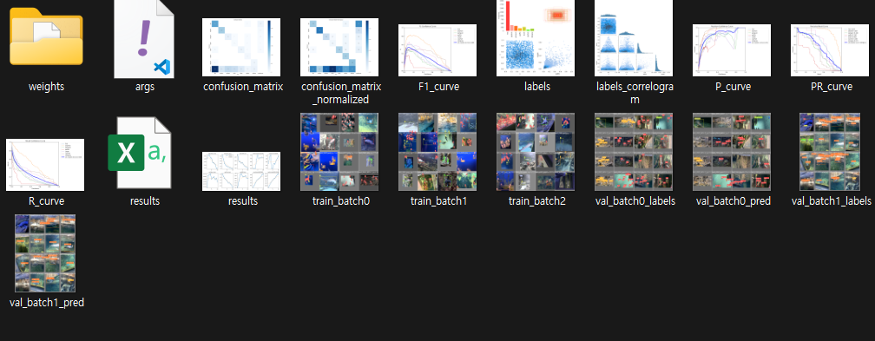The height and width of the screenshot is (341, 875).
Task: Click the 'train_batch0' file name text
Action: 340,201
